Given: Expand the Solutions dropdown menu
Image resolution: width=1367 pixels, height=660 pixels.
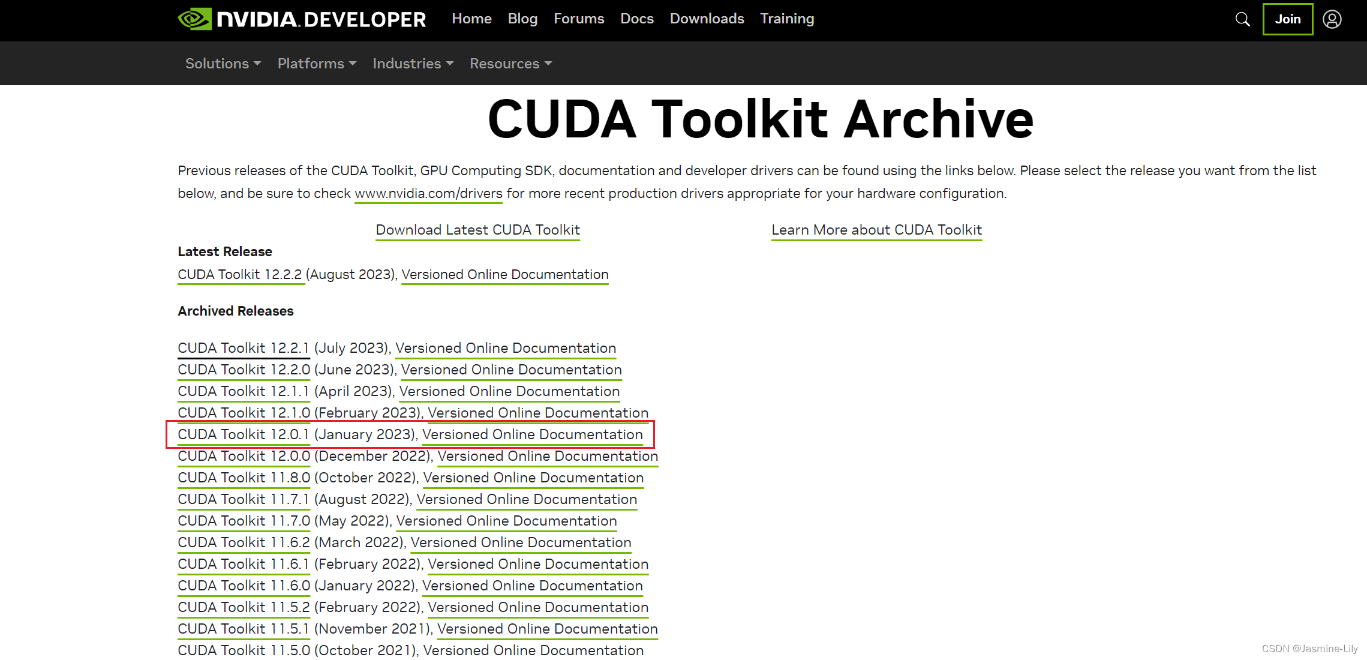Looking at the screenshot, I should click(223, 64).
